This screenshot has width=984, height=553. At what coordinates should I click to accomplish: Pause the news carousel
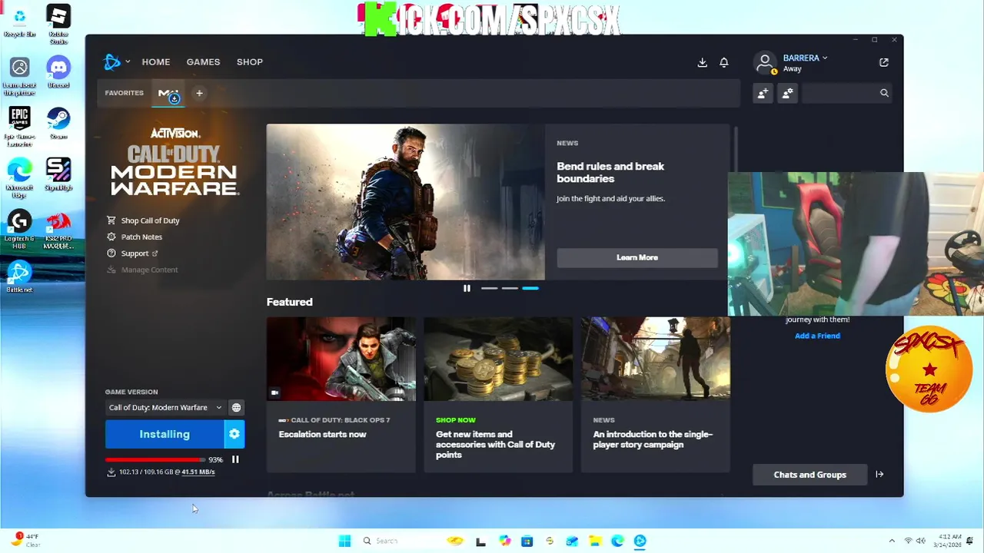point(467,288)
